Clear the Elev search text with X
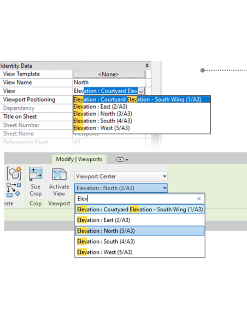Image resolution: width=247 pixels, height=319 pixels. coord(199,199)
